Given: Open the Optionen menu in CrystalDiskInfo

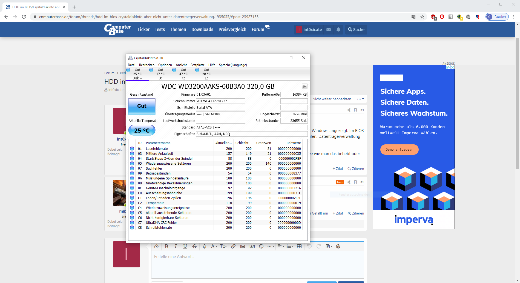Looking at the screenshot, I should point(165,65).
